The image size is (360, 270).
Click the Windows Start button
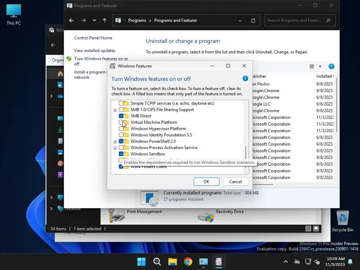point(141,262)
